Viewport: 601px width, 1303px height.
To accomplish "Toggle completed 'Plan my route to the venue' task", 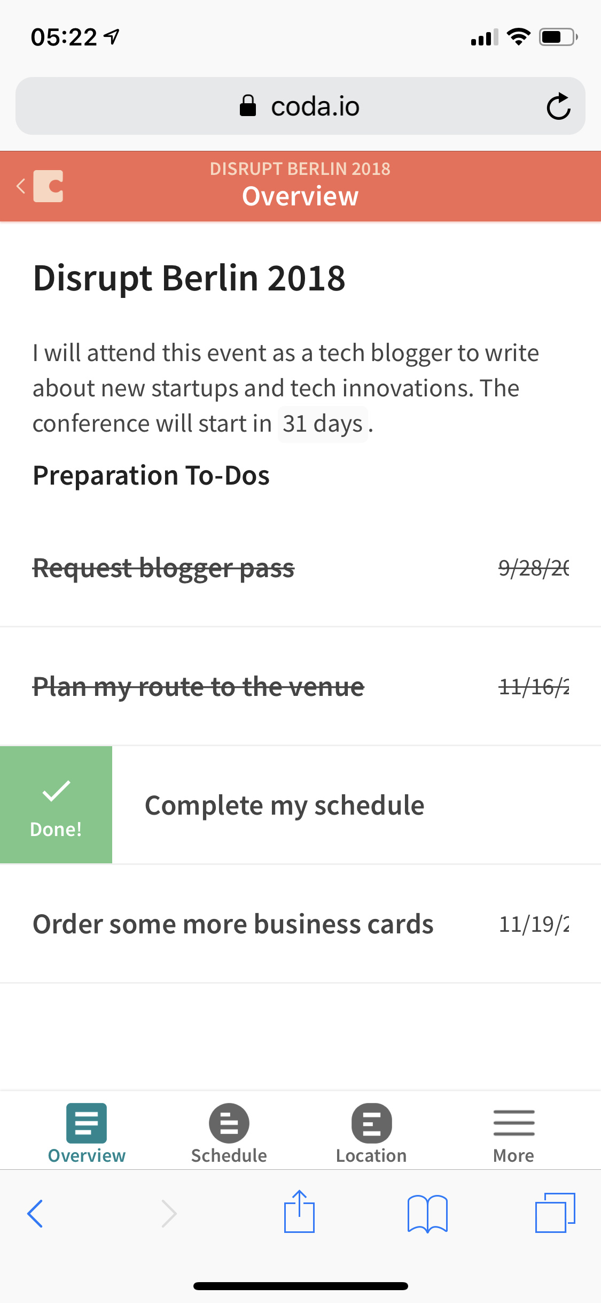I will 198,687.
